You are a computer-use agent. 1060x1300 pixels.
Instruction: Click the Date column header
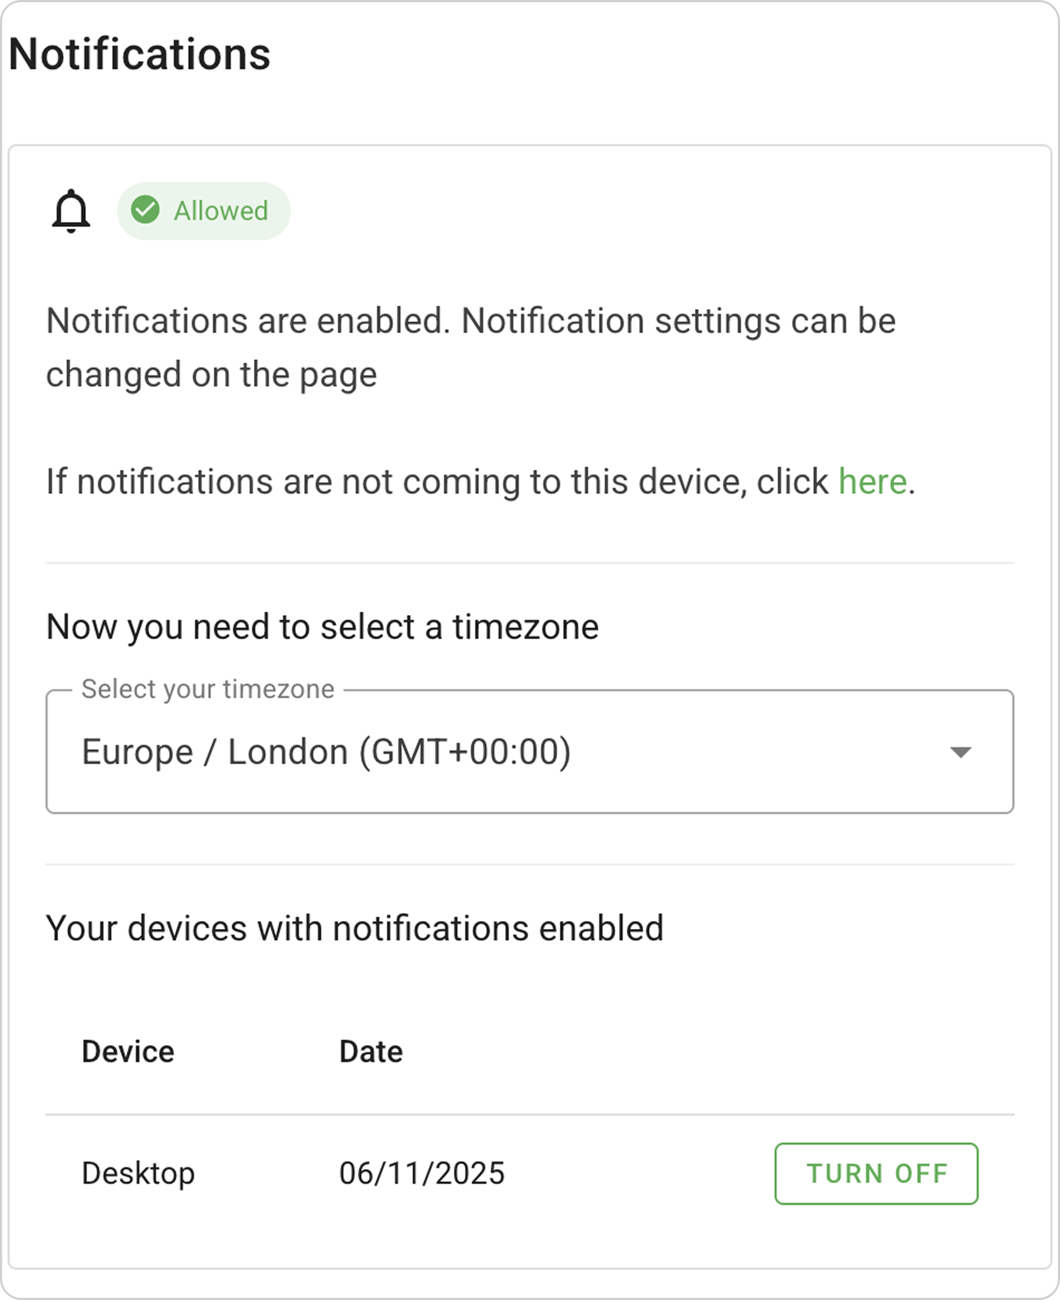click(370, 1051)
